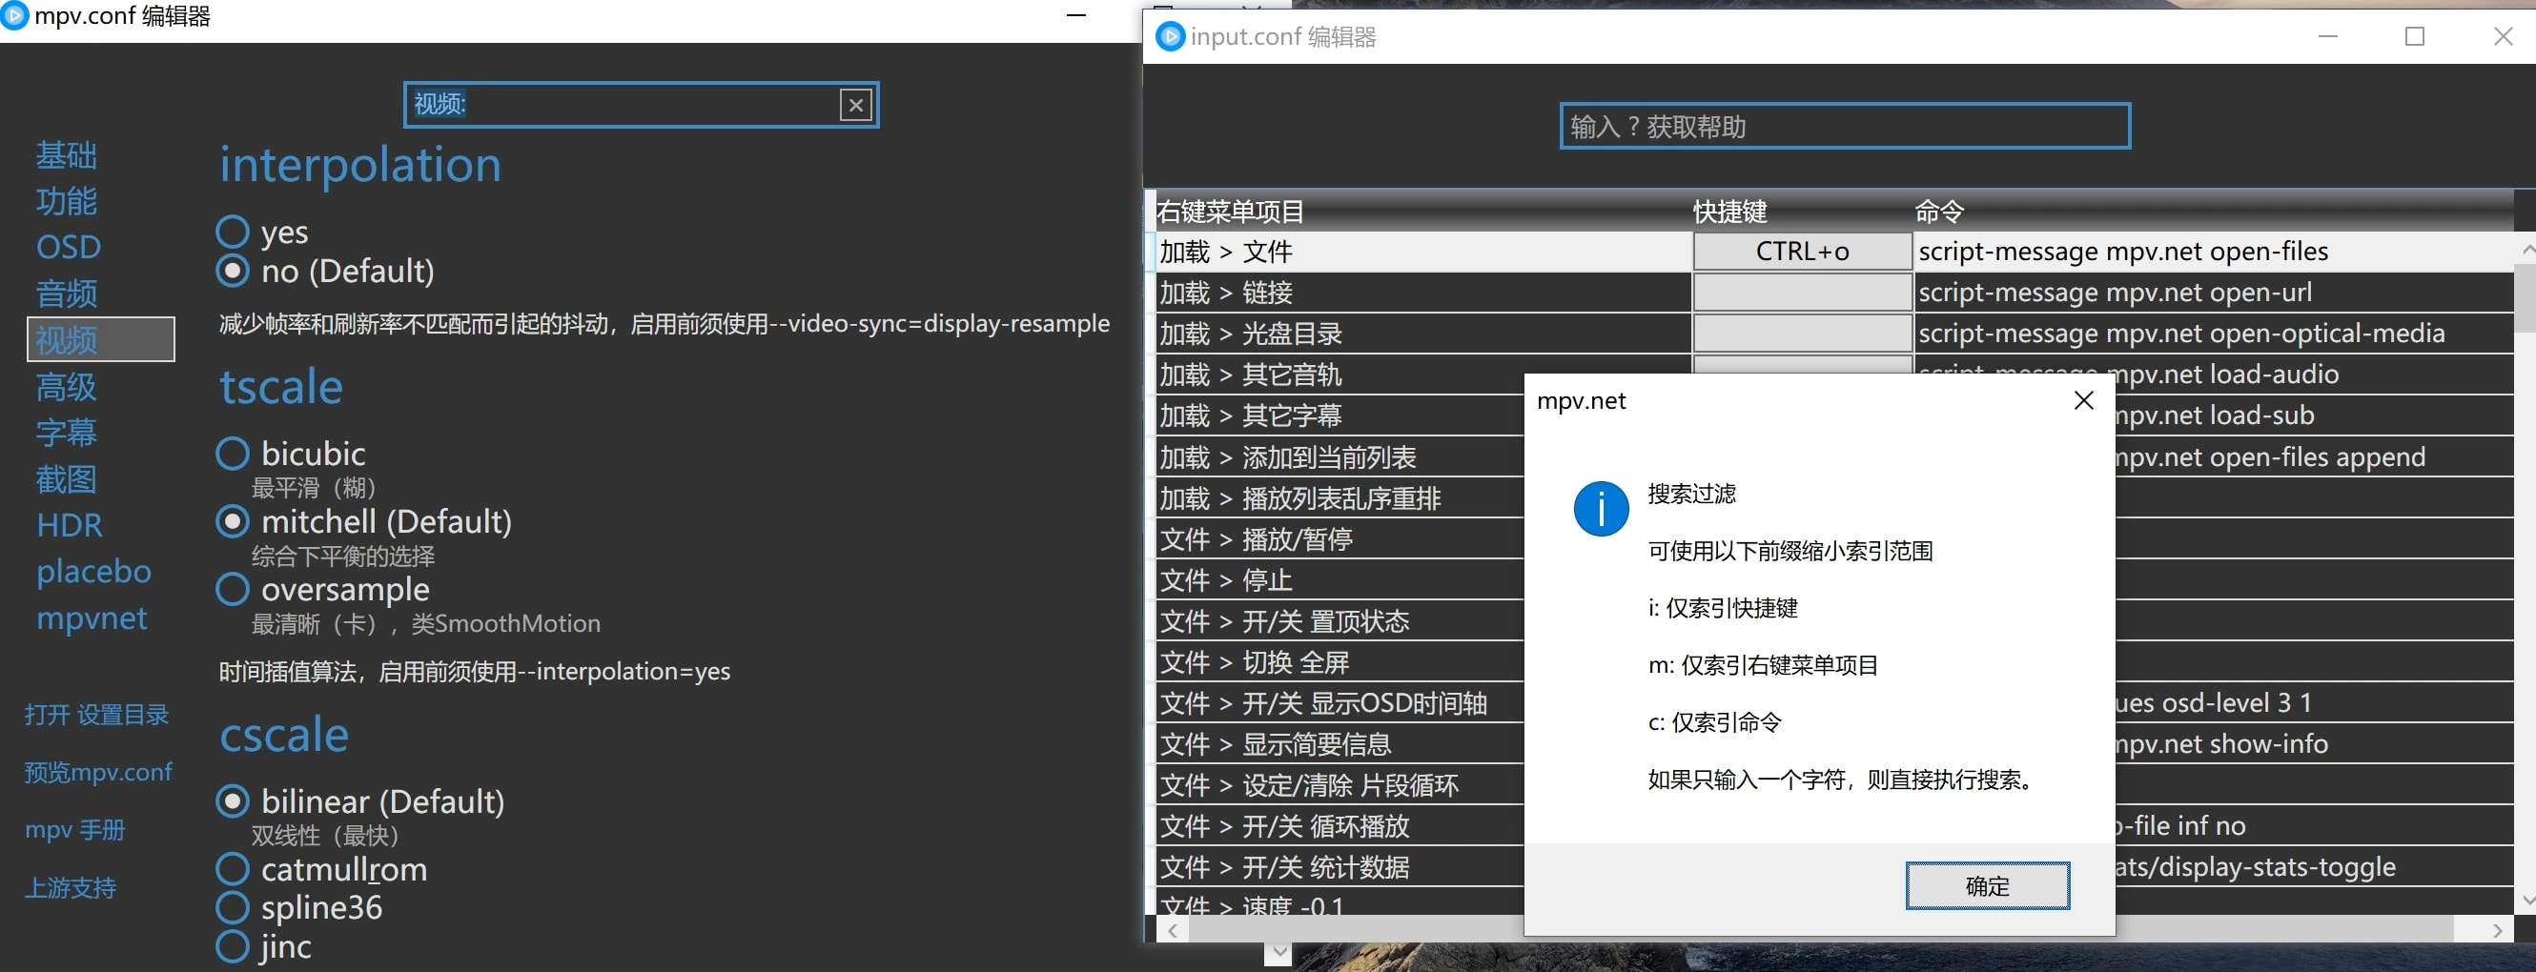The height and width of the screenshot is (972, 2536).
Task: Click 打开 设置目录 link
Action: pyautogui.click(x=96, y=716)
